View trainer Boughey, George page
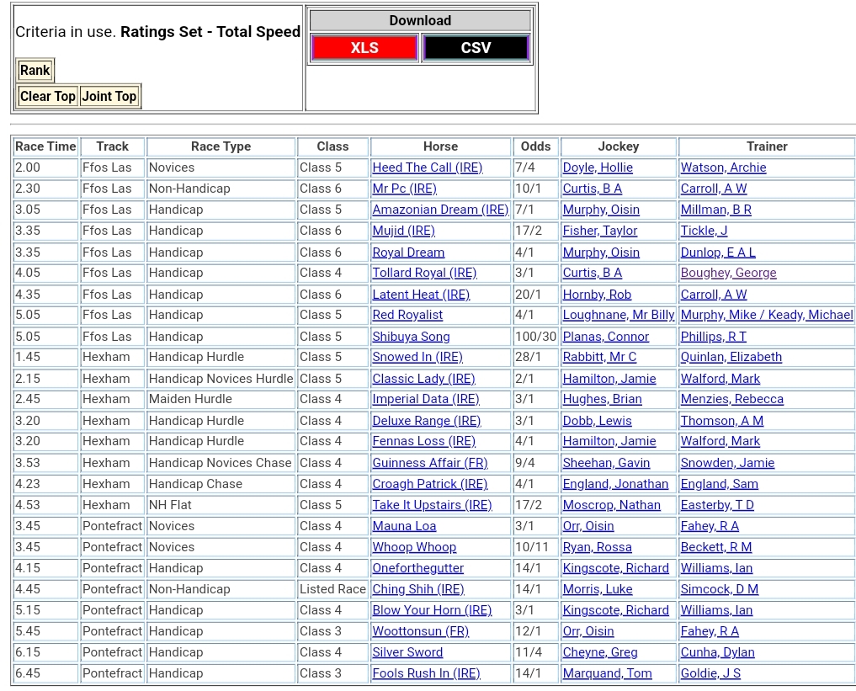This screenshot has height=691, width=856. coord(728,273)
